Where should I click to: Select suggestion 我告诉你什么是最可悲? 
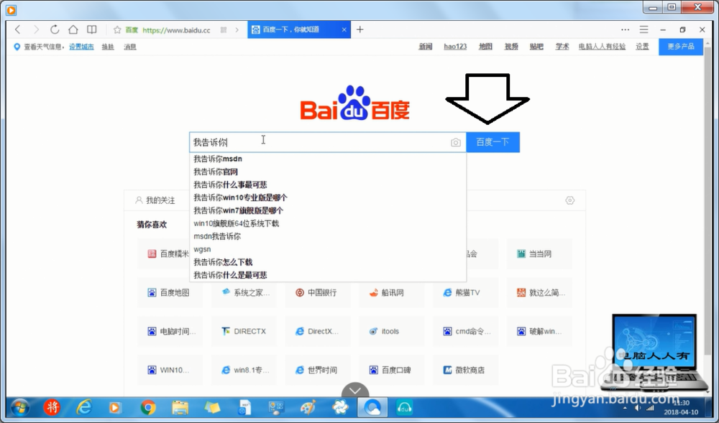click(x=328, y=274)
